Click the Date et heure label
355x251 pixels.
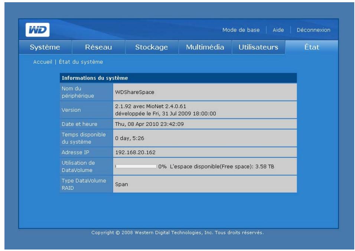click(x=79, y=124)
